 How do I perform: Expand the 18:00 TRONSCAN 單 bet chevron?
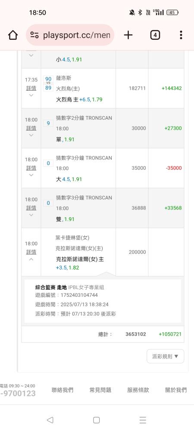(x=31, y=135)
